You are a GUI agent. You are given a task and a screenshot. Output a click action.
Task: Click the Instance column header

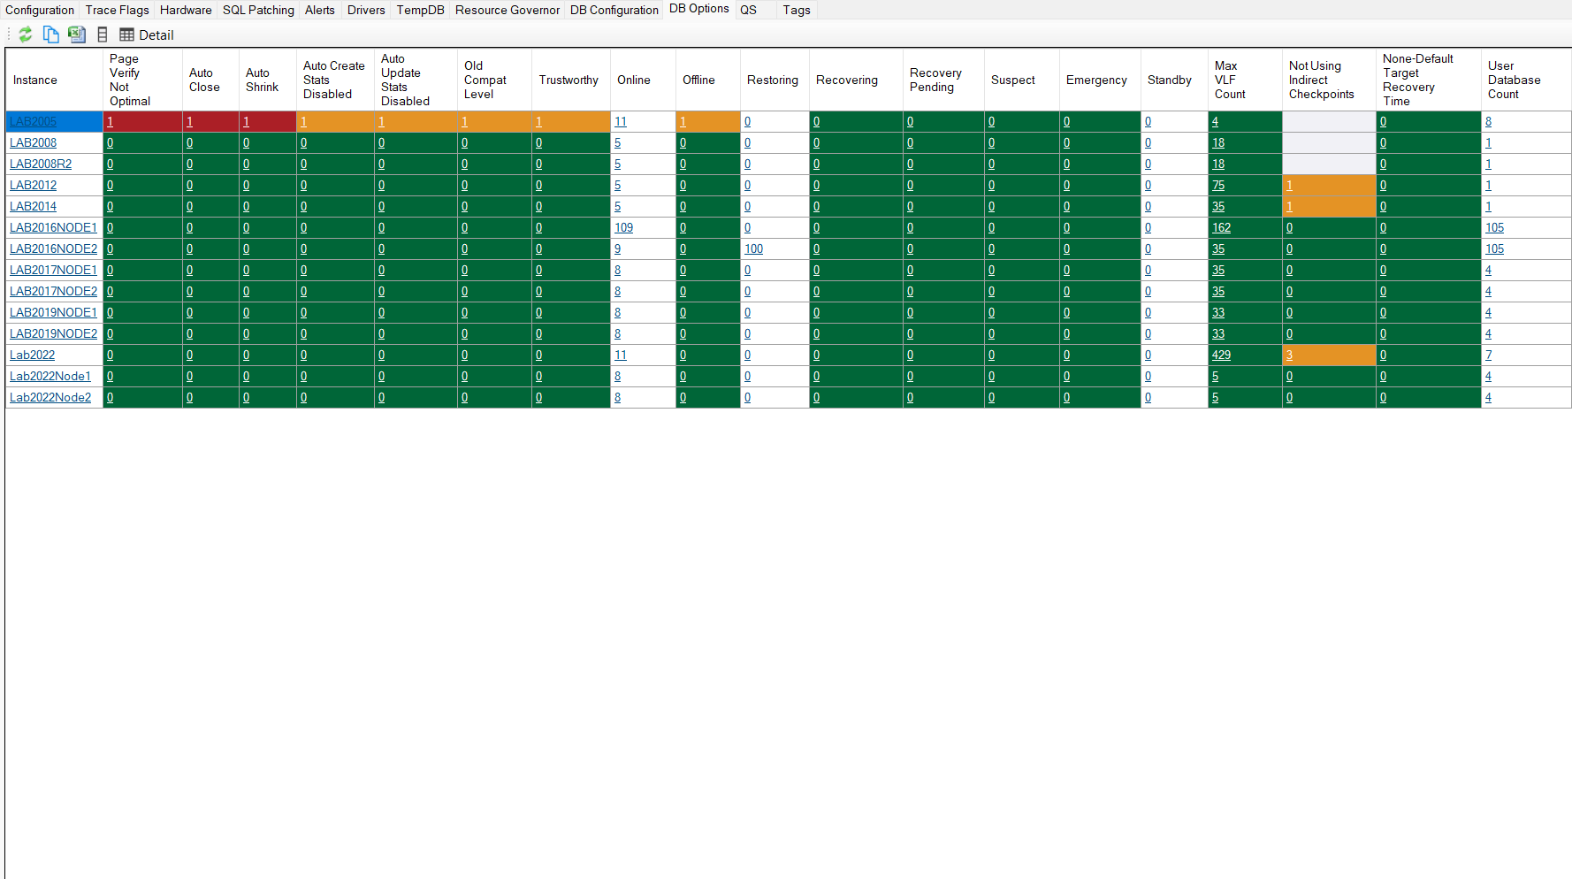coord(54,80)
